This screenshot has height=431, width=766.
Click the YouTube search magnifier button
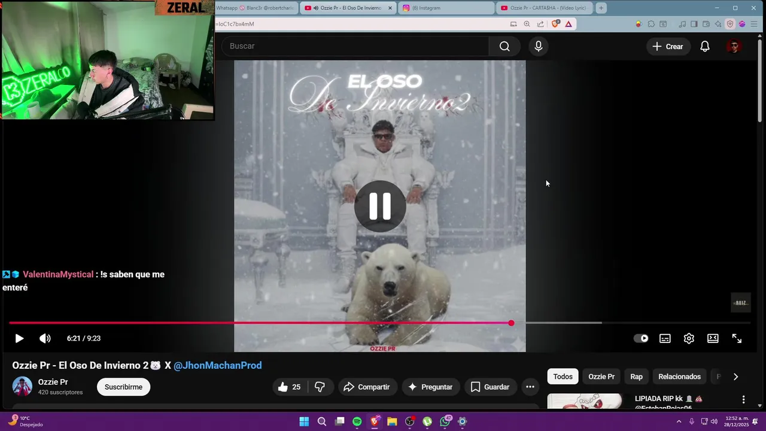[504, 46]
